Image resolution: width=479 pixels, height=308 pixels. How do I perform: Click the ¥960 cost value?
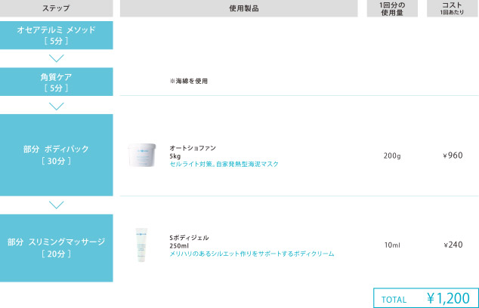pyautogui.click(x=452, y=156)
